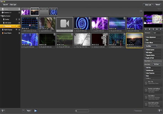Click the preset icon beside Vin + Pic
Screen dimensions: 163x114
click(x=146, y=83)
